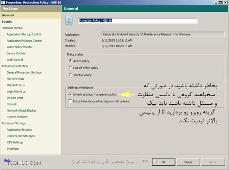The height and width of the screenshot is (170, 229).
Task: Click the Application name read-only field
Action: 163,34
